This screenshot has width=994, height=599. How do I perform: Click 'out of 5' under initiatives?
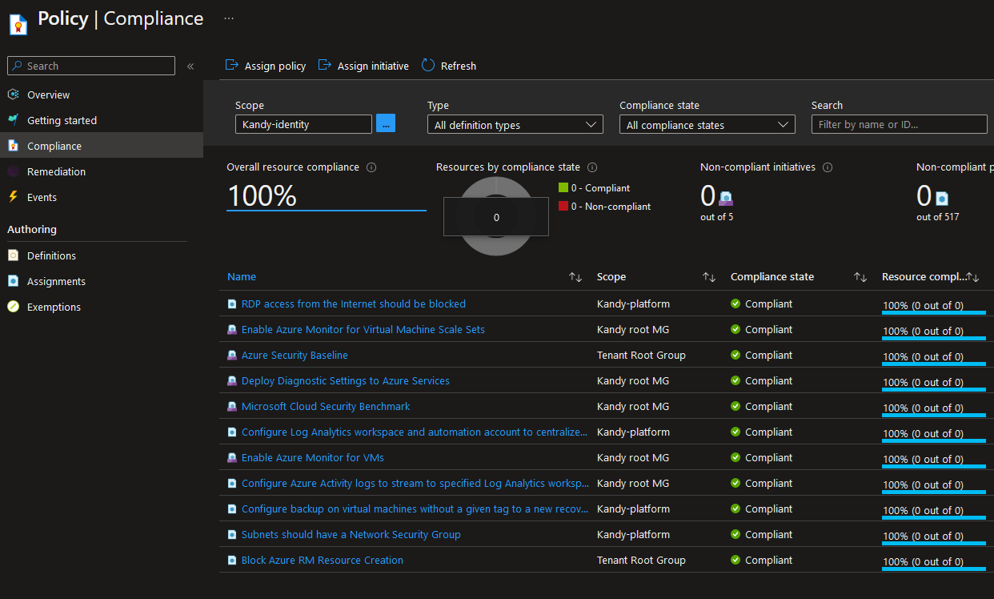tap(716, 217)
